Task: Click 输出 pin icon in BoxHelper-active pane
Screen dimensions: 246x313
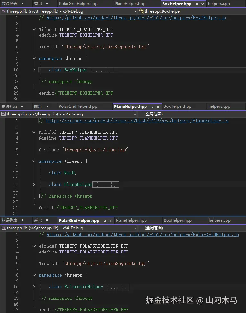Action: pos(47,4)
